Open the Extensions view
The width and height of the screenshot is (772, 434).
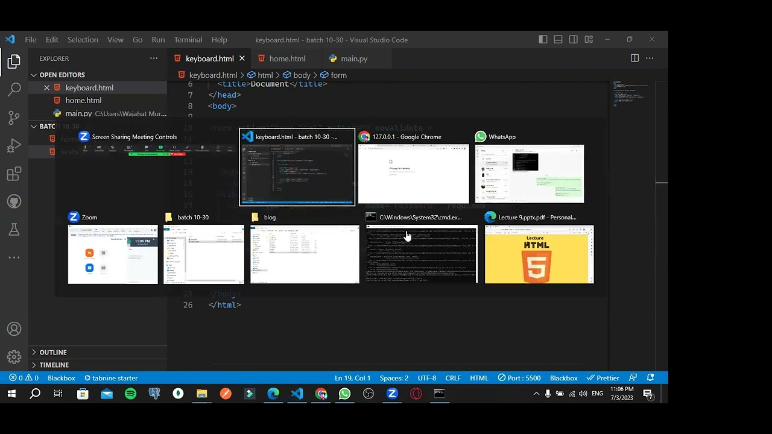point(14,174)
